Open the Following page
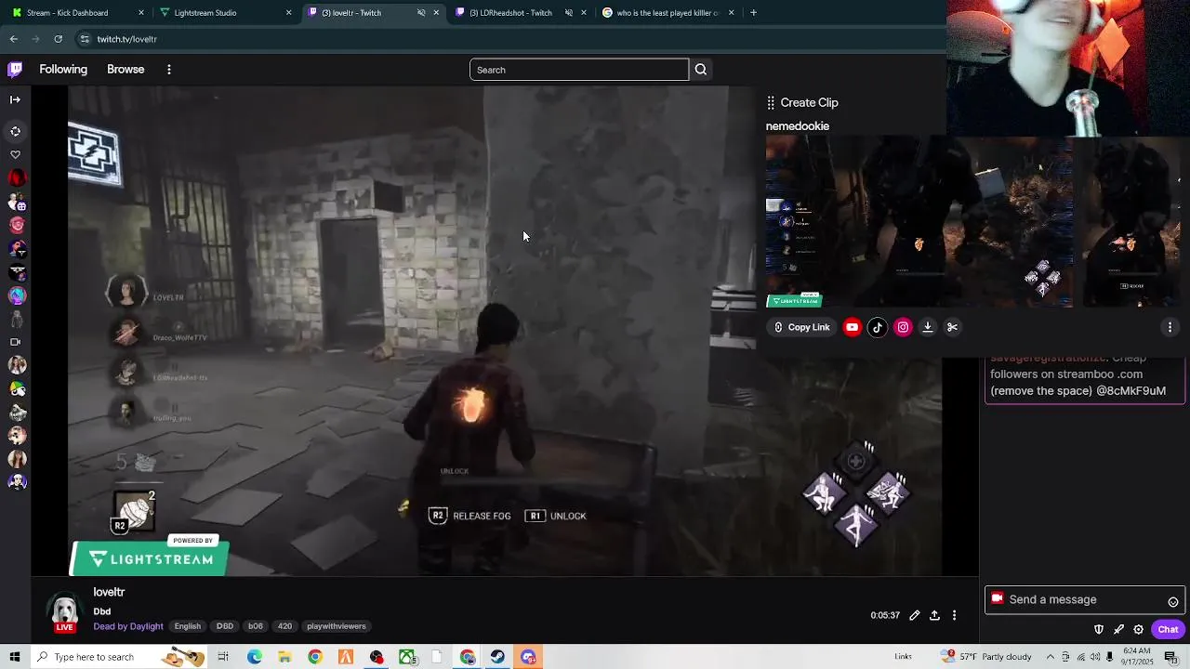Screen dimensions: 1190x669 tap(63, 70)
